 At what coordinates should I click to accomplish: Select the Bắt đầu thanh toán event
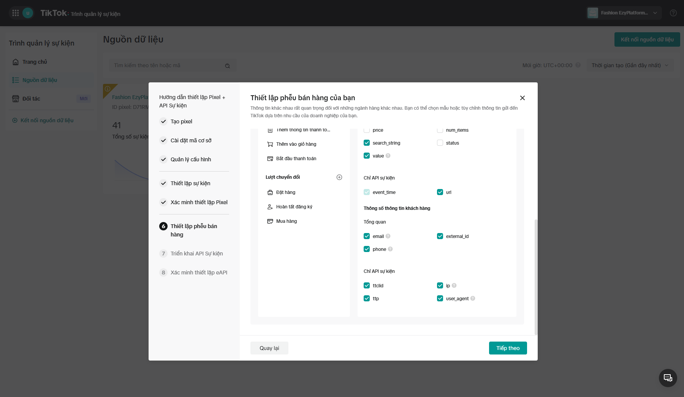(296, 159)
